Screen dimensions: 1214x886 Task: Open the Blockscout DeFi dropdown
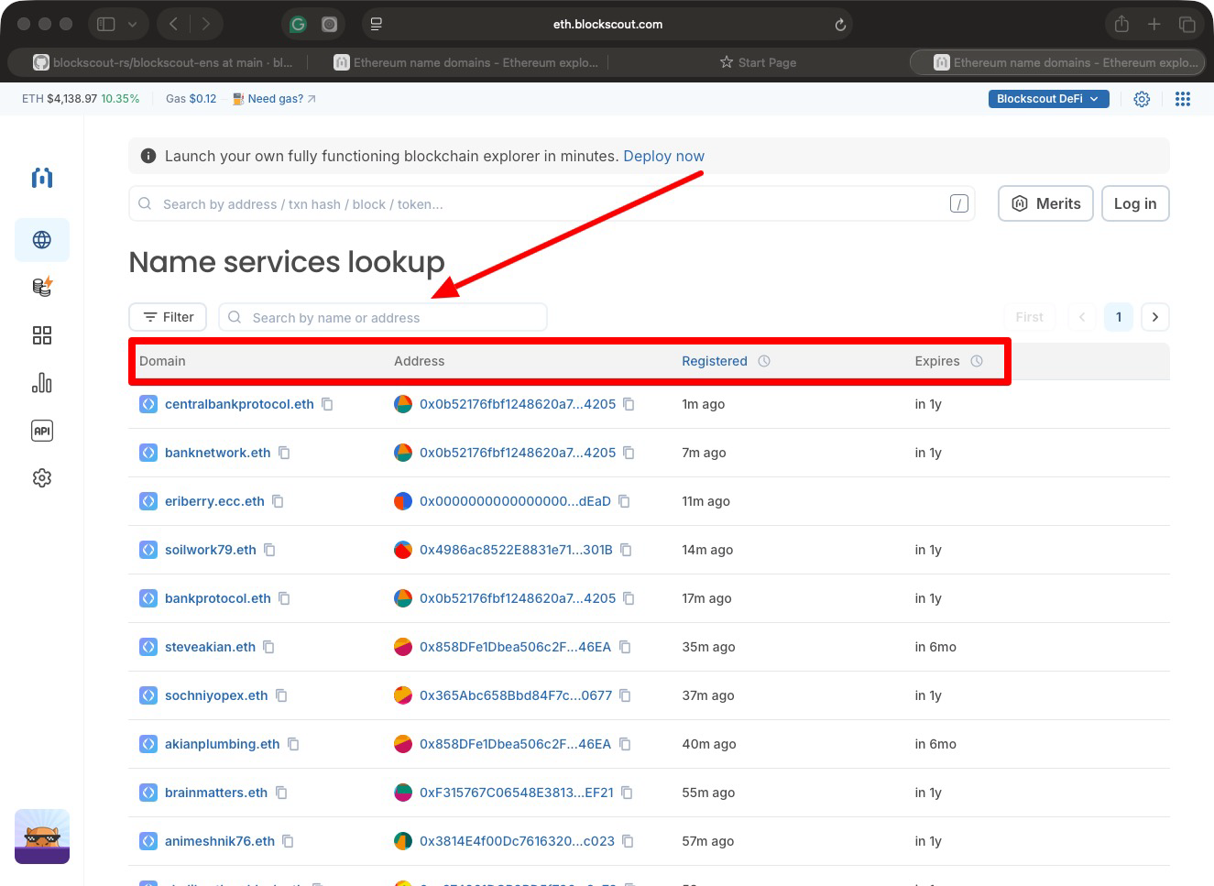coord(1048,98)
